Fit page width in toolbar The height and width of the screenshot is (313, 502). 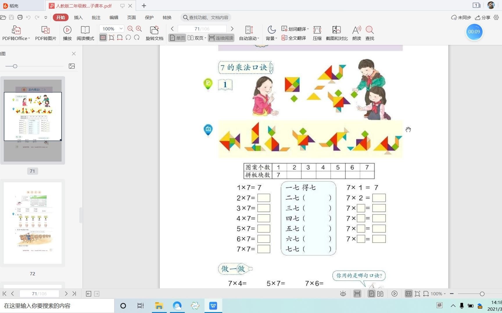120,38
